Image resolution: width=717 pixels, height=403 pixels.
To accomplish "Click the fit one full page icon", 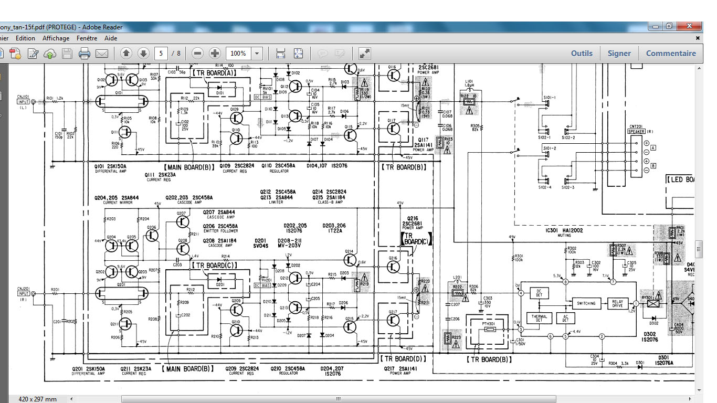I will 298,53.
